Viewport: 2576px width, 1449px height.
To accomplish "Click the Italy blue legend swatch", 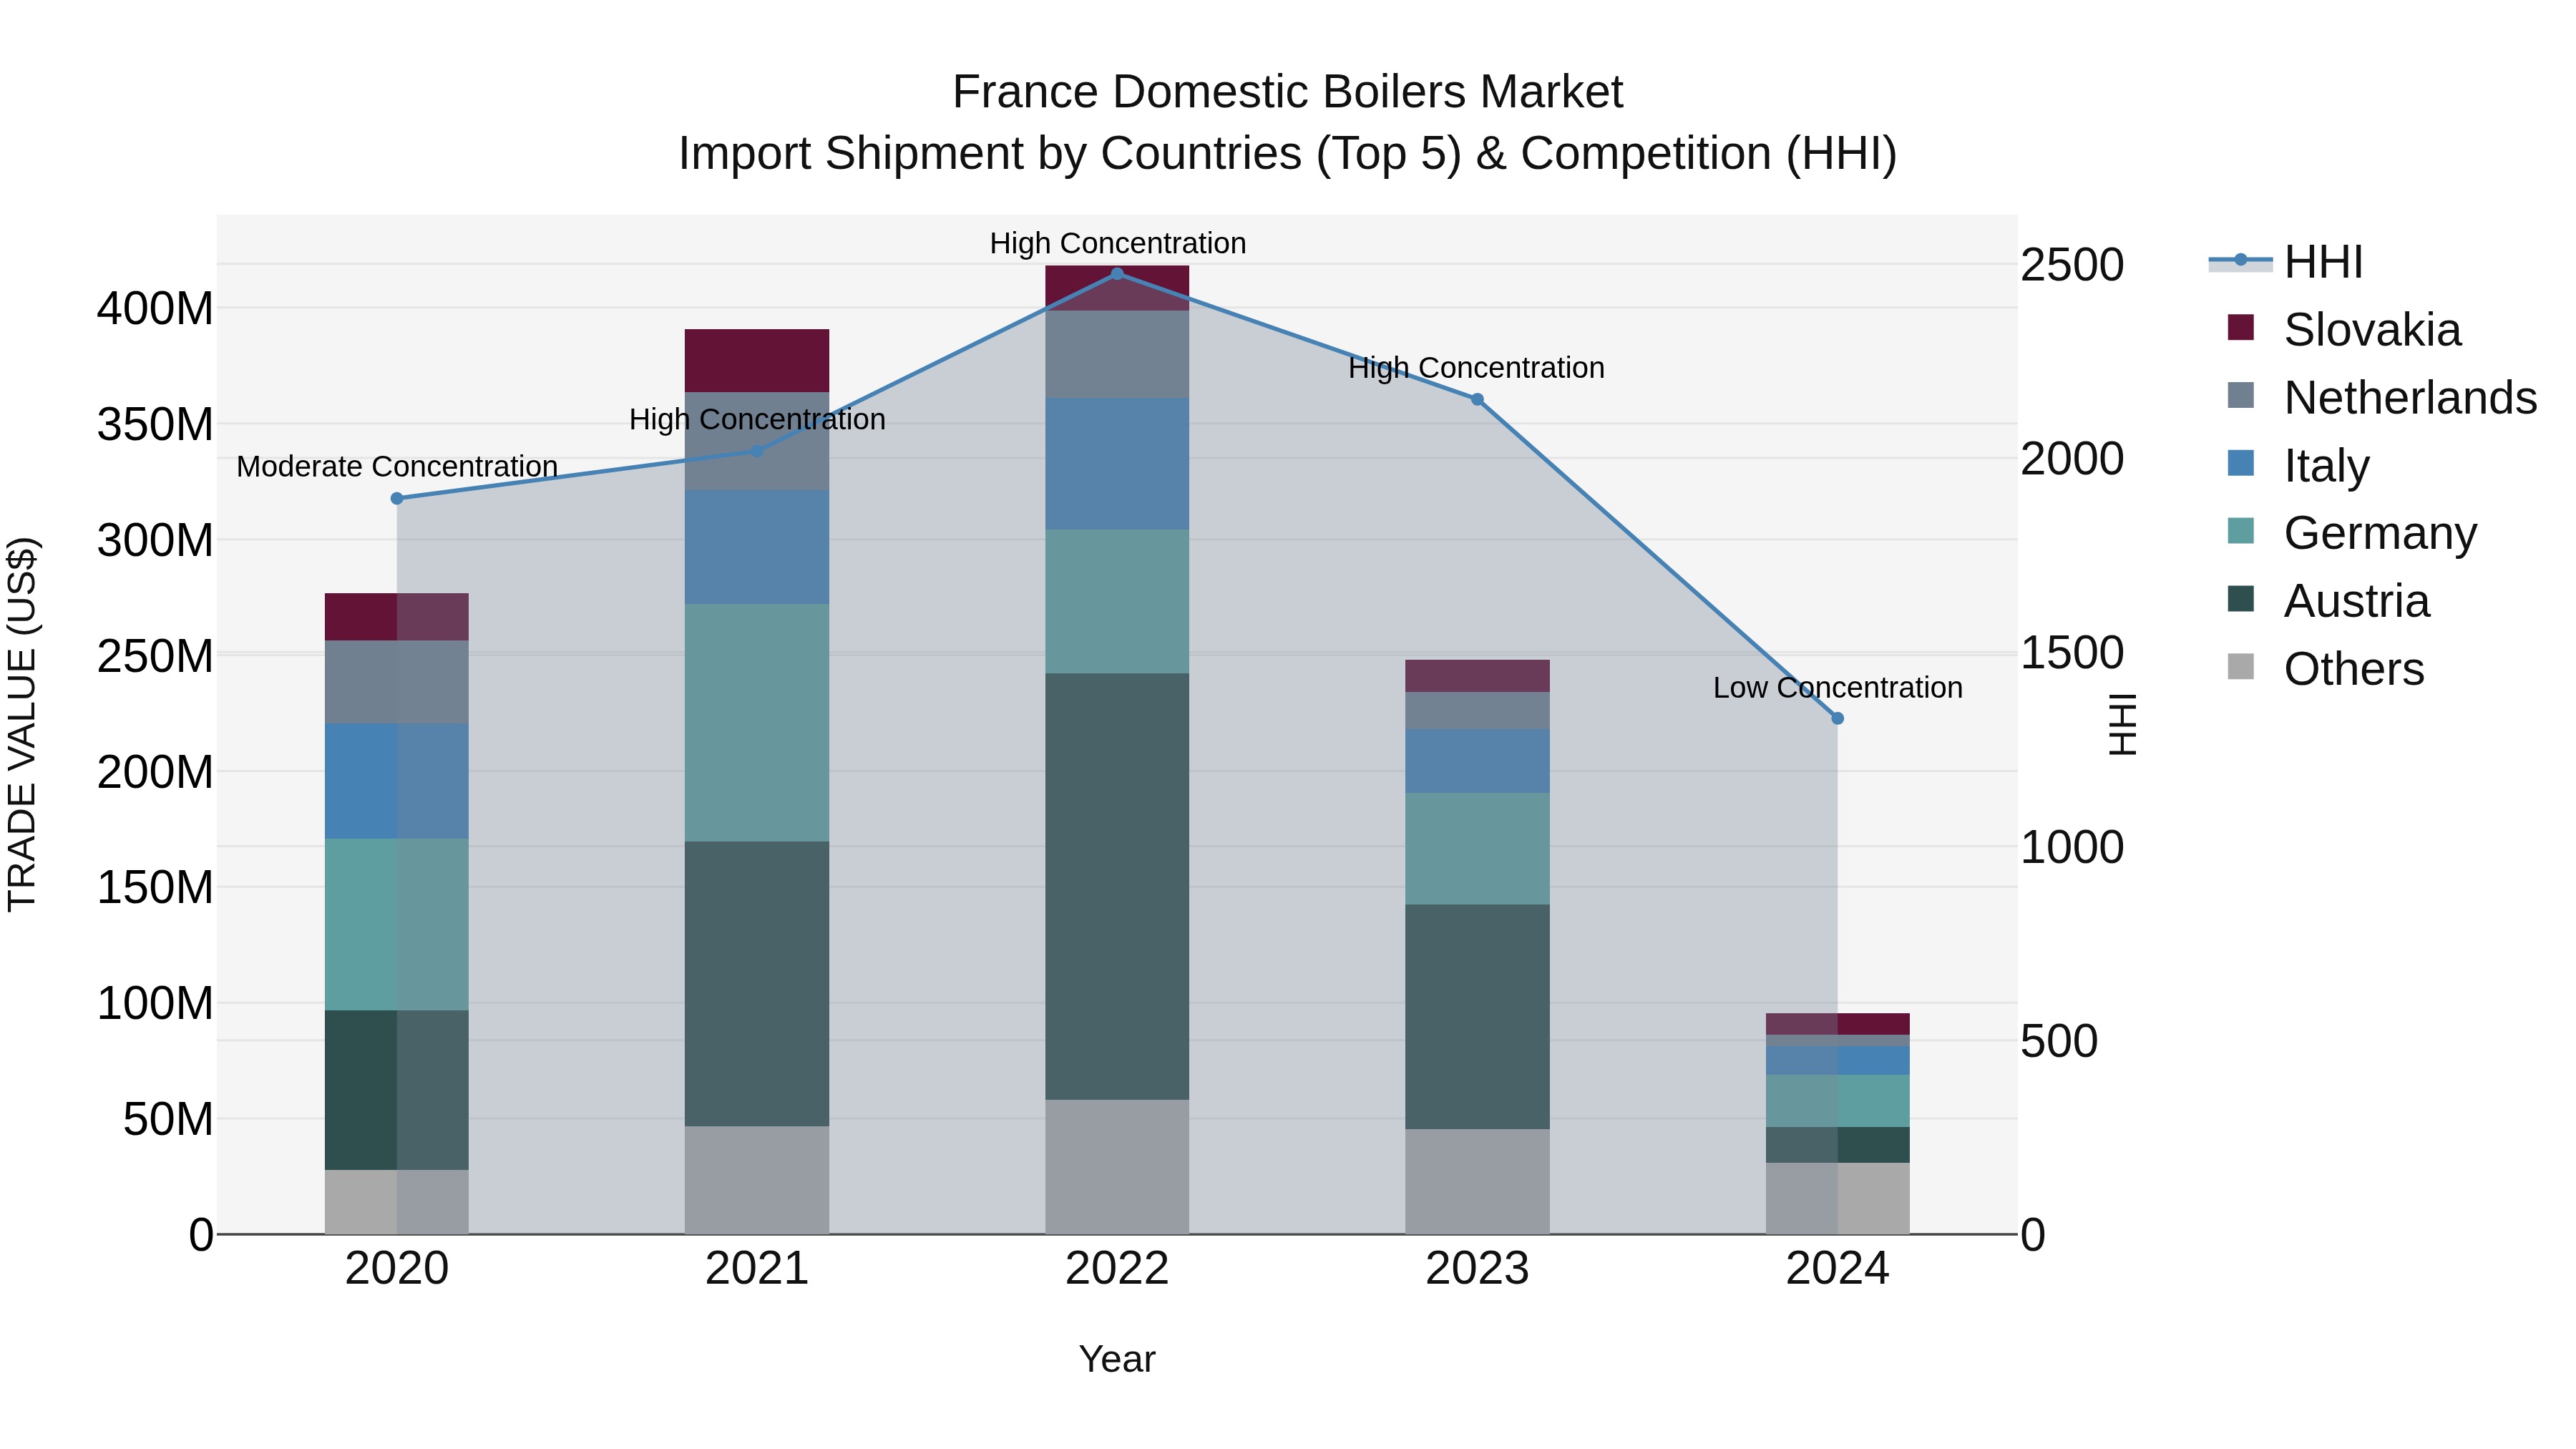I will (x=2241, y=463).
